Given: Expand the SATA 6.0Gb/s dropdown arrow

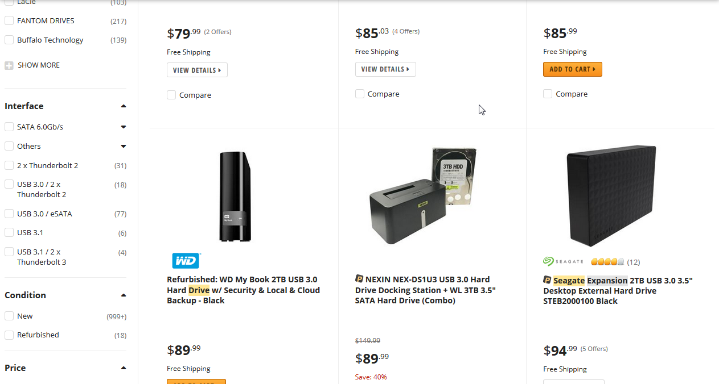Looking at the screenshot, I should click(x=124, y=127).
